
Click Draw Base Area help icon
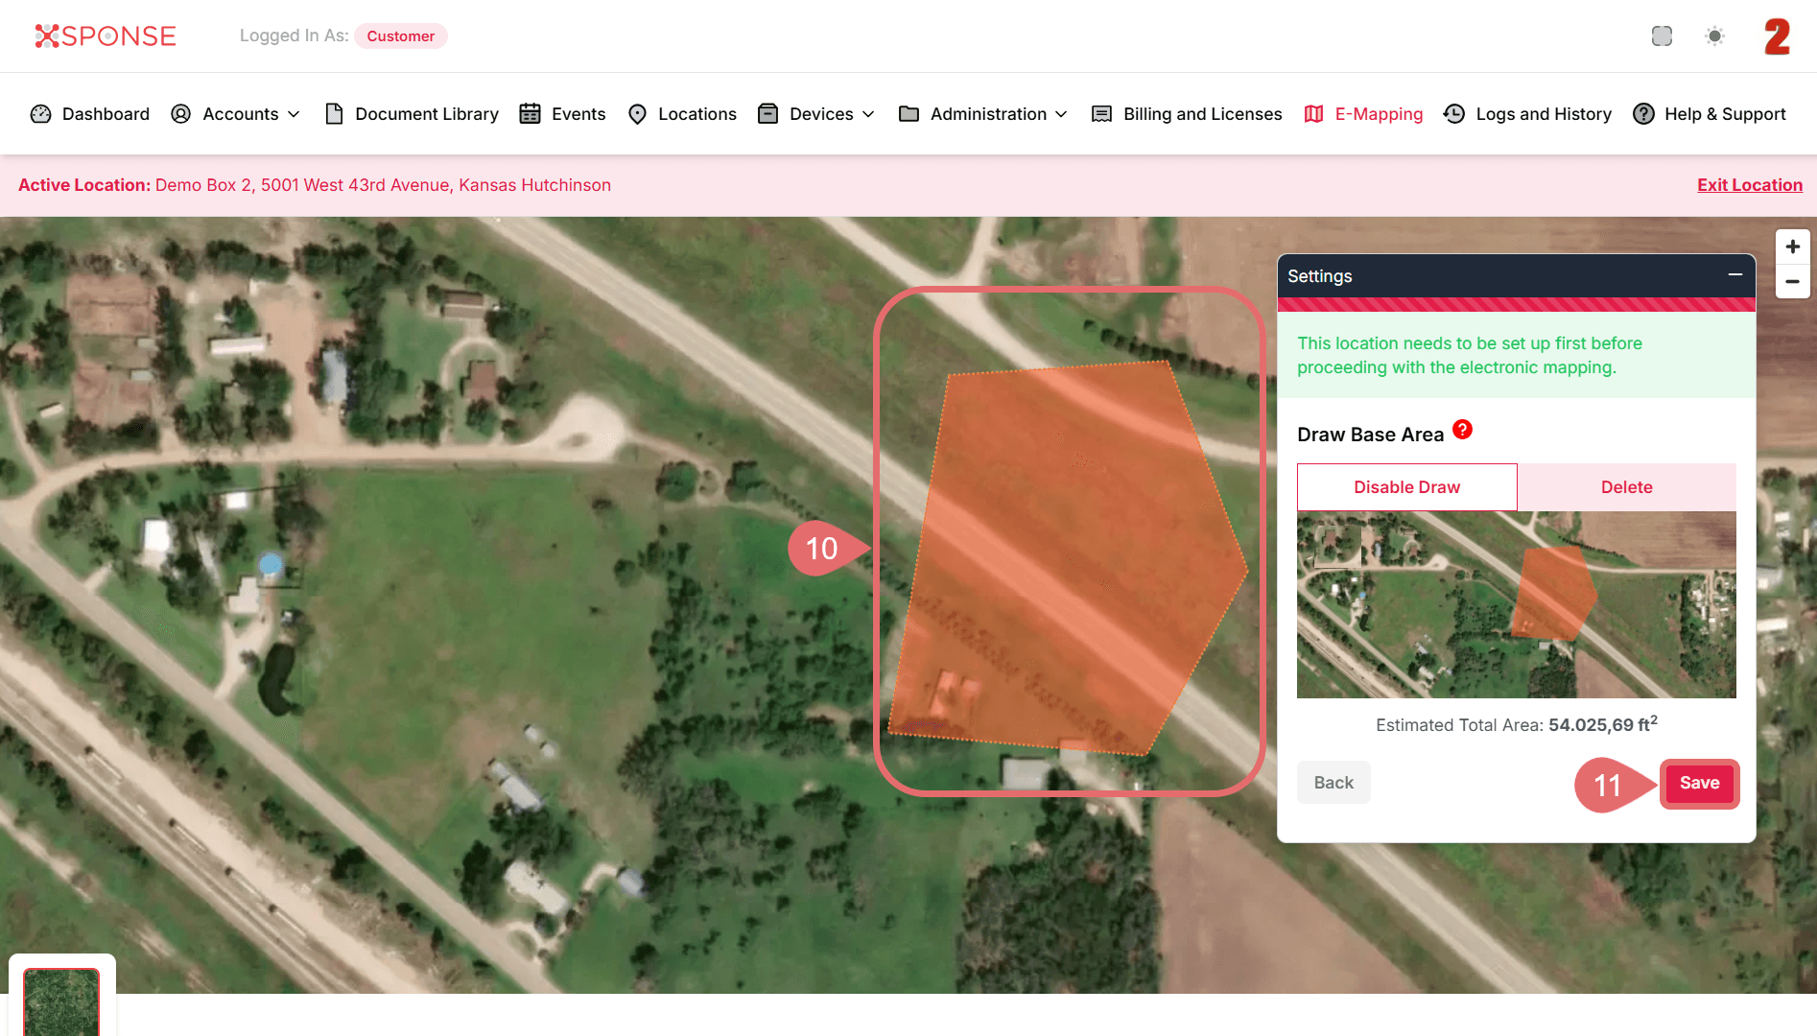(x=1462, y=430)
